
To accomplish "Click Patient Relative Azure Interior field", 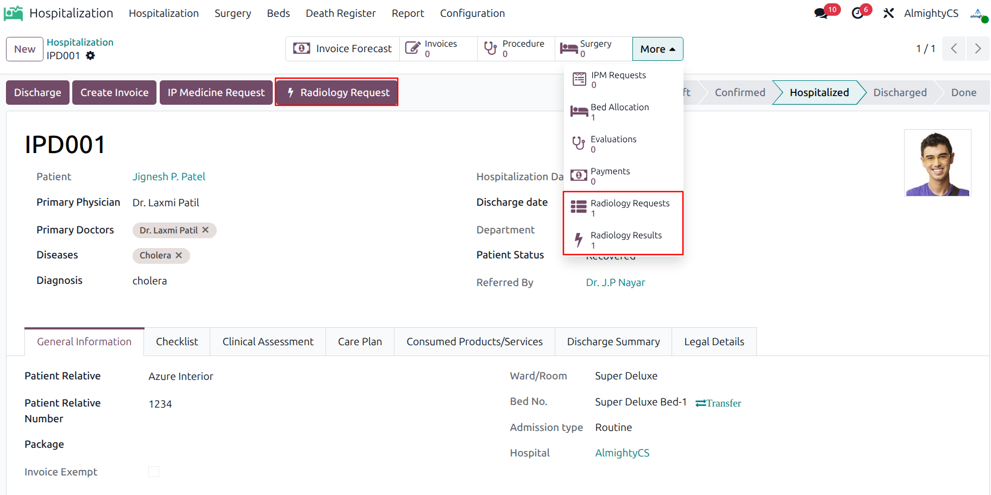I will click(181, 376).
